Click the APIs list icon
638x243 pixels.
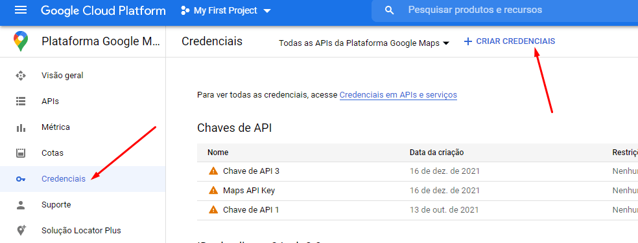pos(21,101)
